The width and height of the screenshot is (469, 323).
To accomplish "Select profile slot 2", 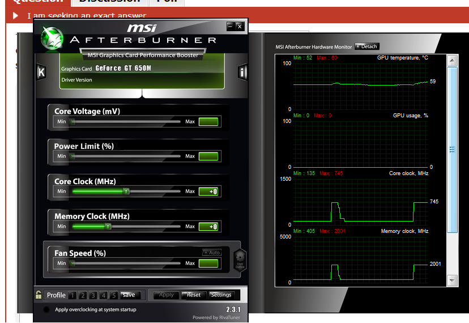I will pos(83,295).
